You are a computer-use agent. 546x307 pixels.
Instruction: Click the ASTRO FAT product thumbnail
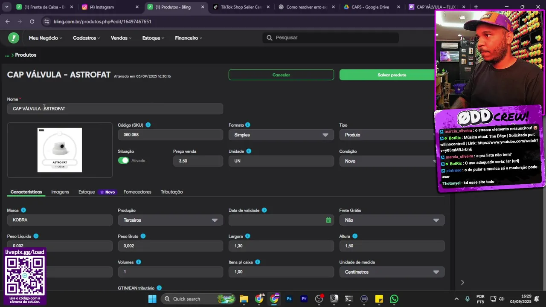pos(60,150)
